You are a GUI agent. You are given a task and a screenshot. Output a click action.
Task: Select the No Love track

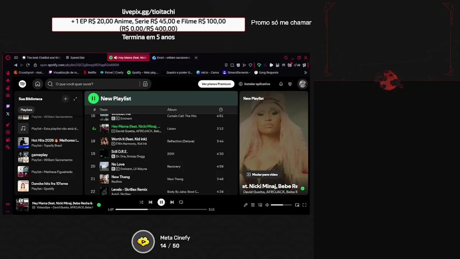(x=161, y=166)
